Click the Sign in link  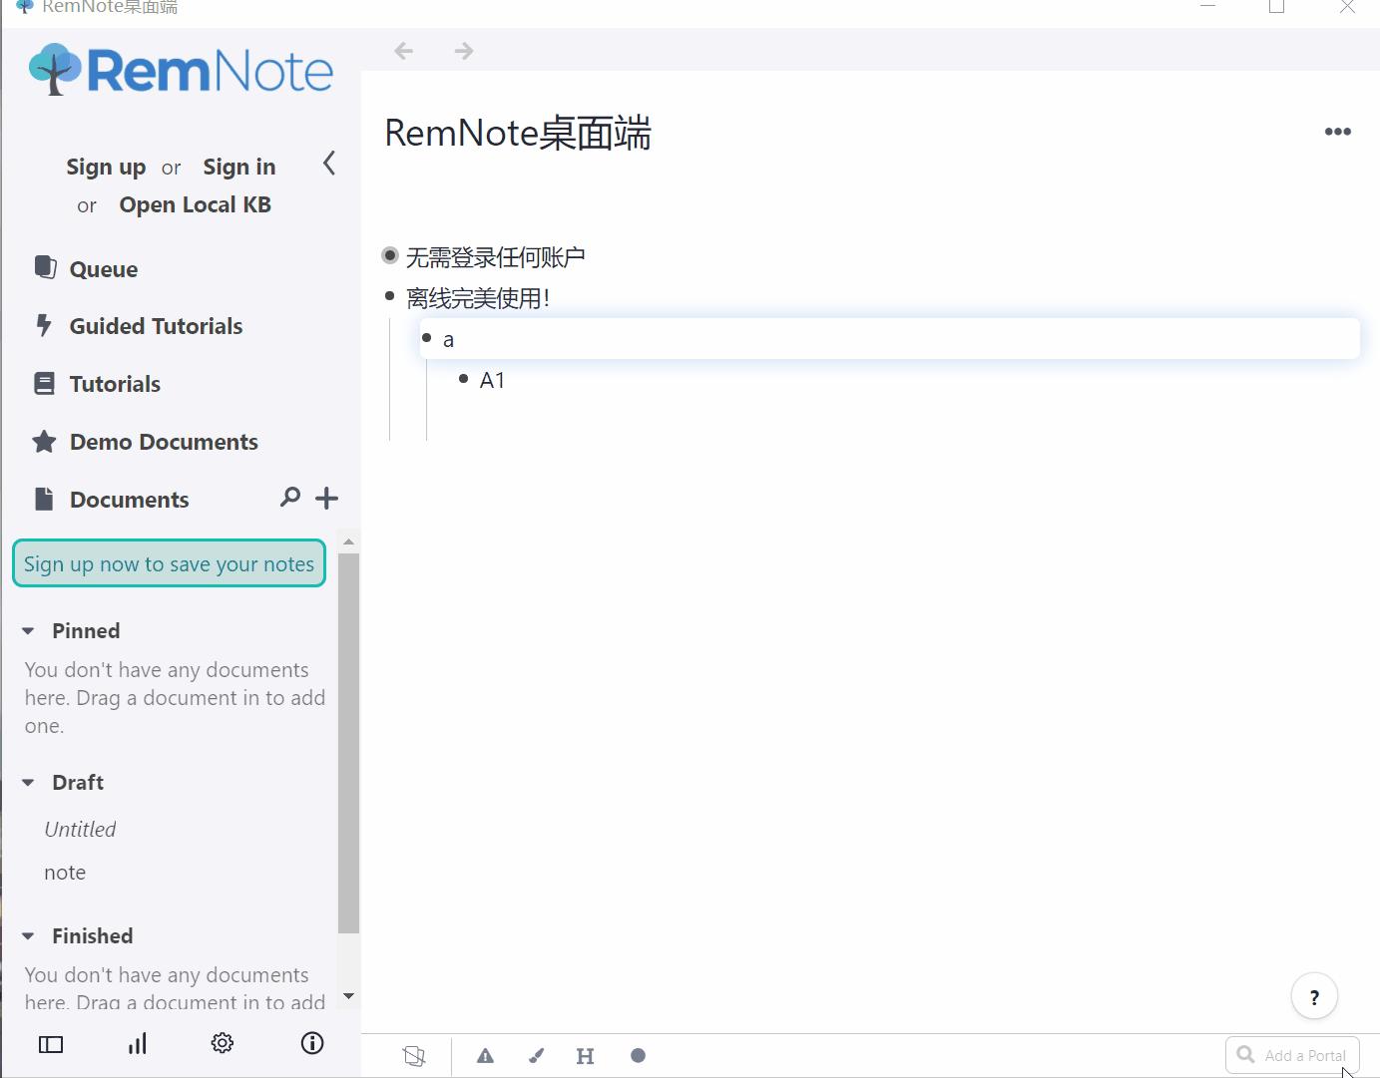point(239,167)
